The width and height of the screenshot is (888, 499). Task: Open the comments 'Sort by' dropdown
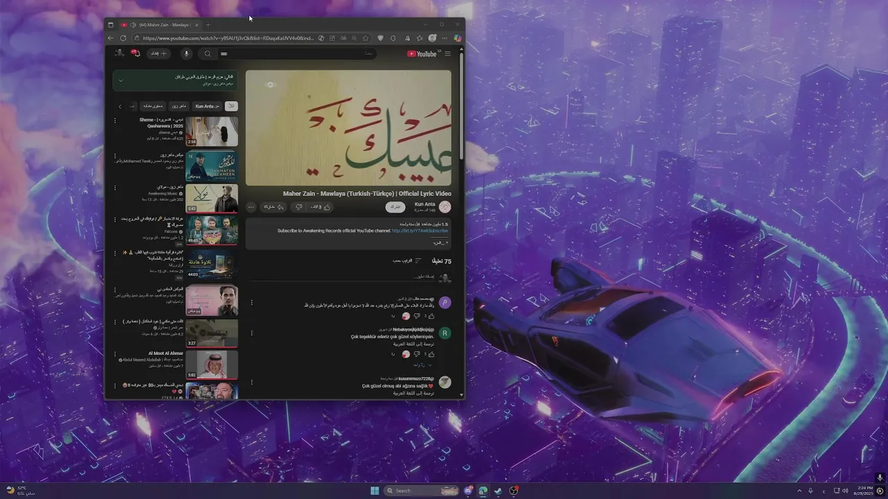click(408, 261)
